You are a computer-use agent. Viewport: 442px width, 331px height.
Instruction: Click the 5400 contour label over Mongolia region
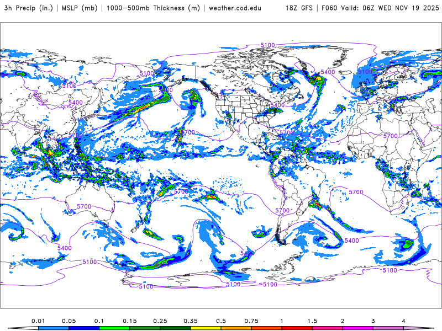tap(76, 103)
